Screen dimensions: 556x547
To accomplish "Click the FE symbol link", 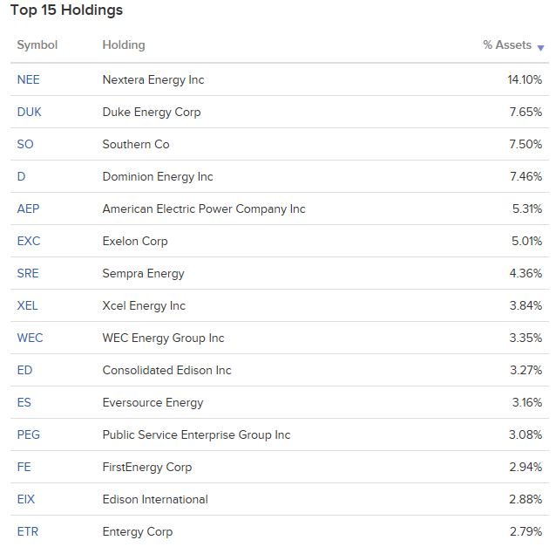I will [24, 467].
